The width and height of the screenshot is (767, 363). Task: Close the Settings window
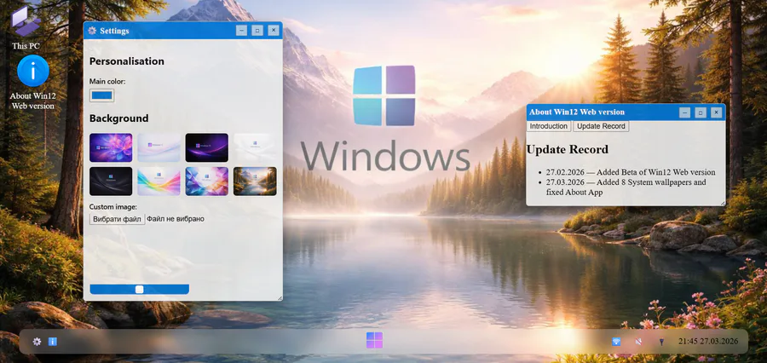click(274, 31)
